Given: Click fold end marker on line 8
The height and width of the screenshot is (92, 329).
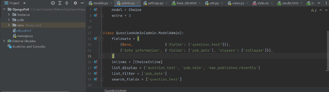Looking at the screenshot, I should click(x=102, y=16).
